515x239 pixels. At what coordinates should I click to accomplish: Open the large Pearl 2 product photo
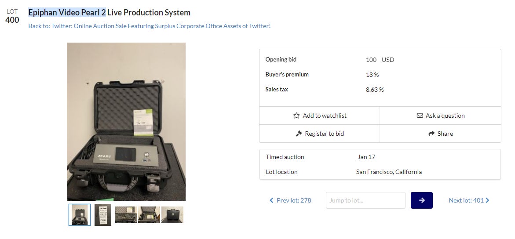(126, 122)
